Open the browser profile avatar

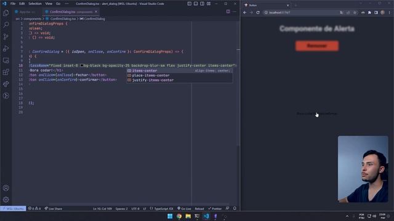[x=382, y=12]
